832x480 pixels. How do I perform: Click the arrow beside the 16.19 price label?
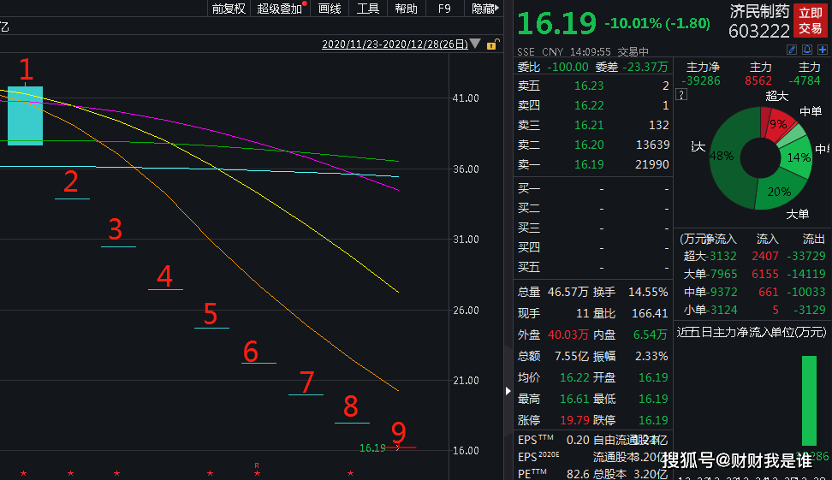point(396,447)
